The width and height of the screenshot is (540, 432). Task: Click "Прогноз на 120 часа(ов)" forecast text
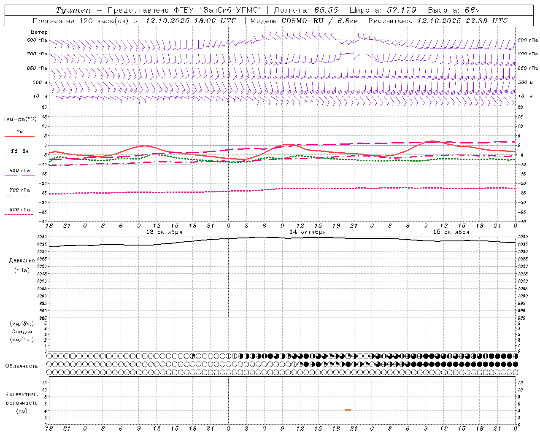tap(81, 21)
